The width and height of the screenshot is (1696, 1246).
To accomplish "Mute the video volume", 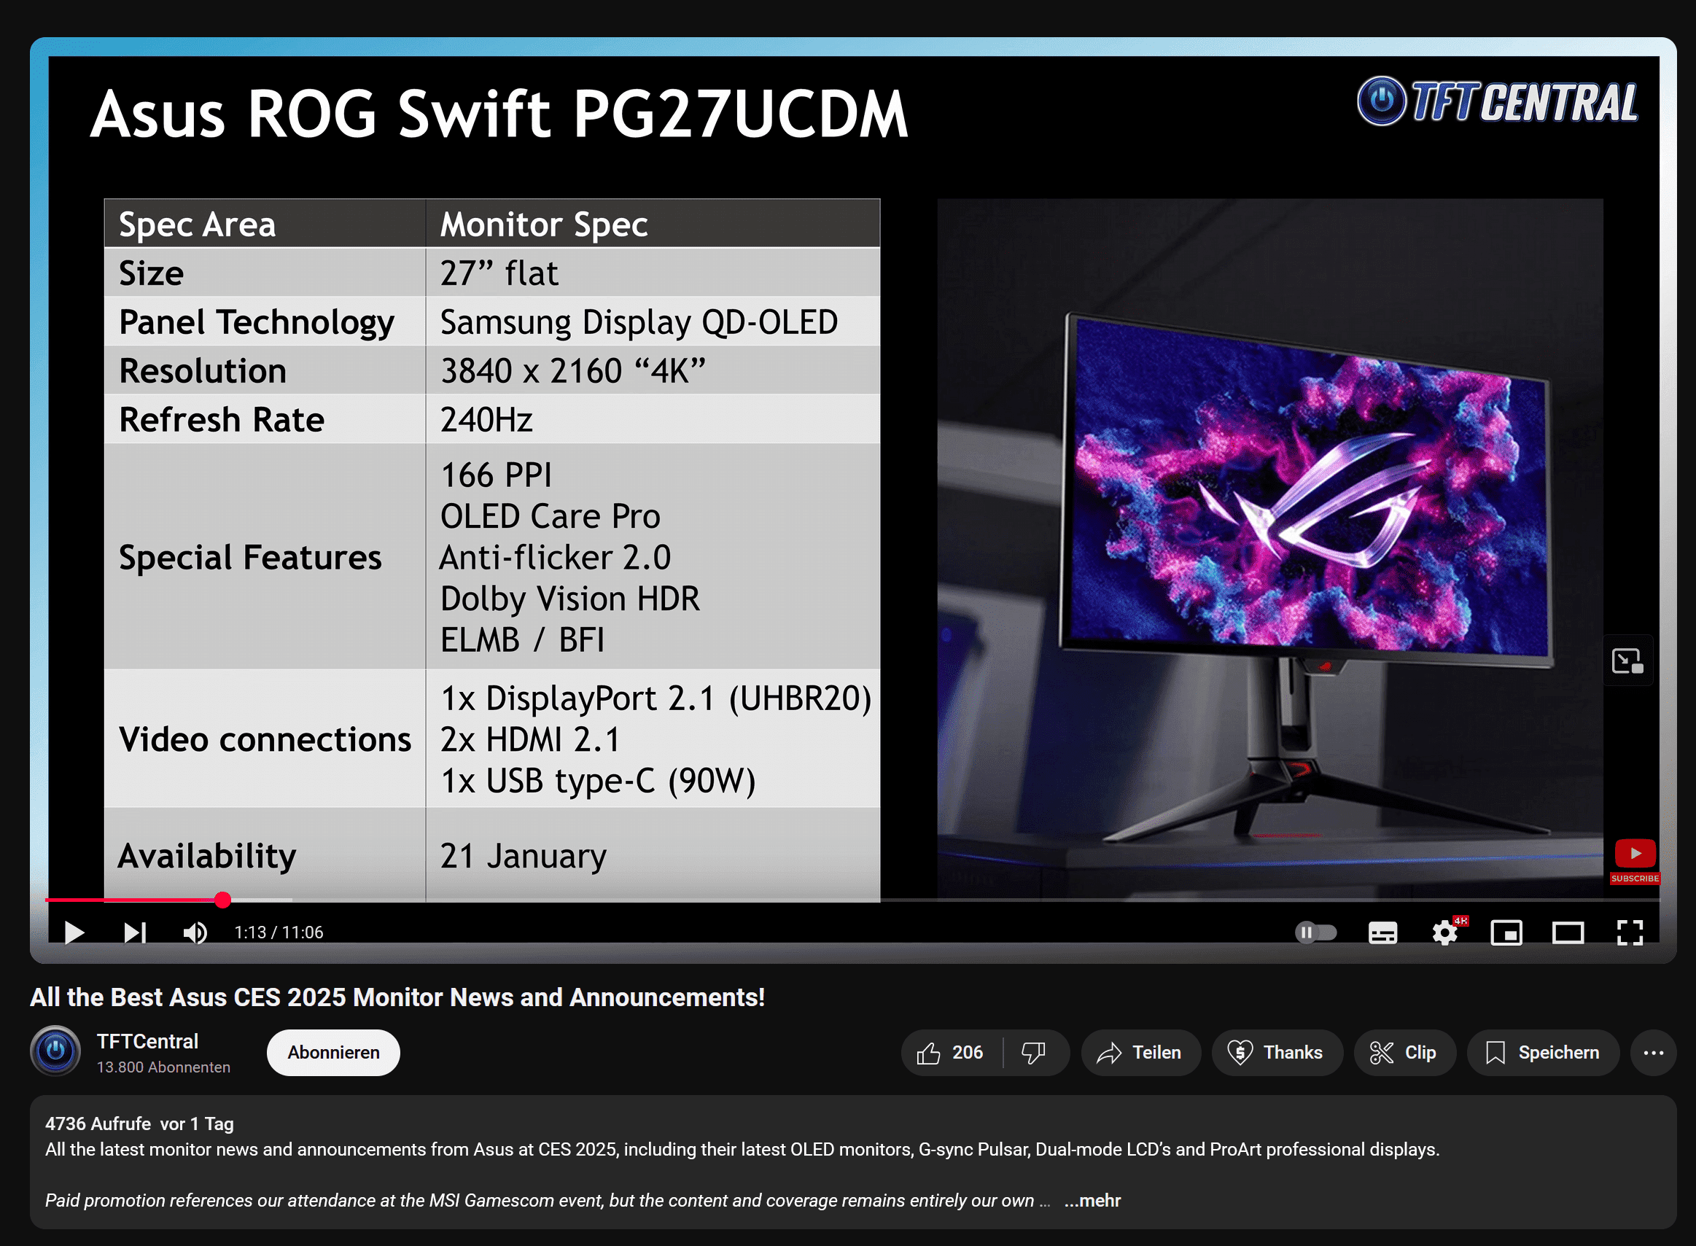I will (195, 933).
